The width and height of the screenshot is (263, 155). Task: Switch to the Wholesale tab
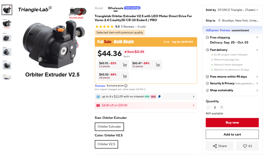[116, 8]
